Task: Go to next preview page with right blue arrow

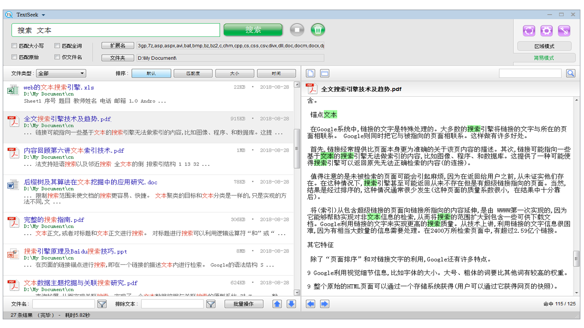Action: point(324,304)
